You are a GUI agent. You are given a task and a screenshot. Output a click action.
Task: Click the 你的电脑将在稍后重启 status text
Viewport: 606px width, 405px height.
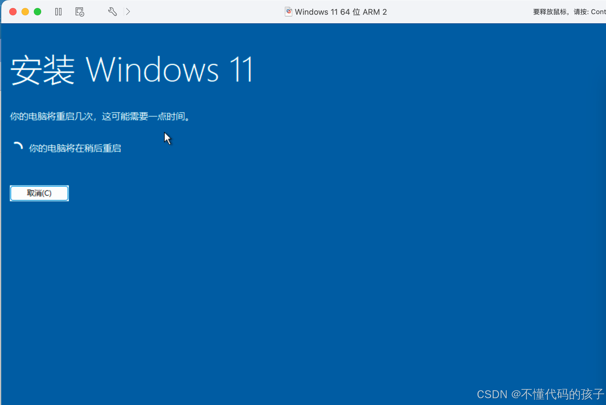(75, 148)
